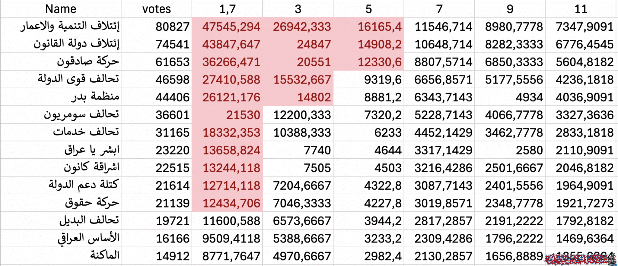Select the cell with vote count 80827
Viewport: 618px width, 266px height.
point(172,27)
